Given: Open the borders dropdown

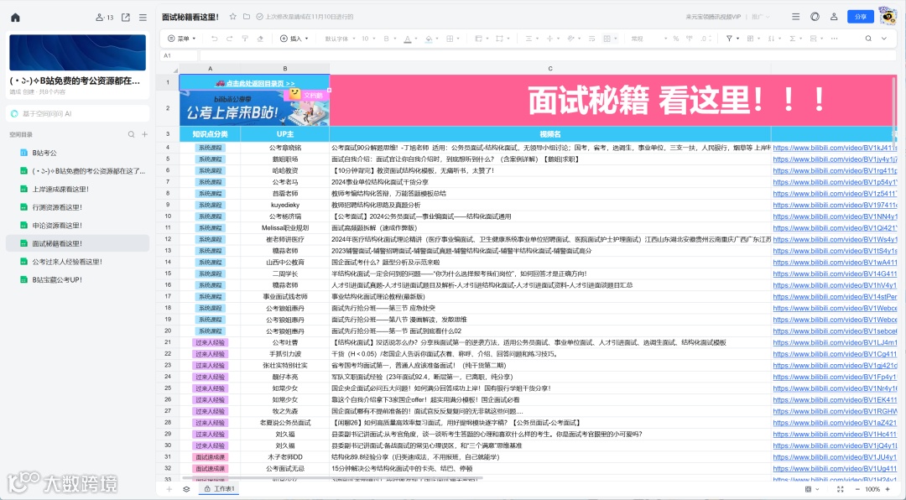Looking at the screenshot, I should tap(452, 39).
